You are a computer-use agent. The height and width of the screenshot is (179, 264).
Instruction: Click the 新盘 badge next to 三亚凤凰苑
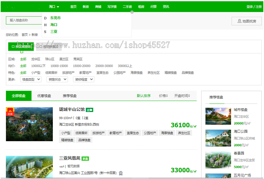85,159
